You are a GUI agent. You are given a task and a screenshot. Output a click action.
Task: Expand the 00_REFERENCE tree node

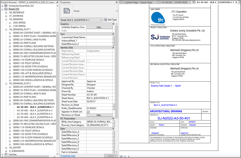click(x=6, y=13)
